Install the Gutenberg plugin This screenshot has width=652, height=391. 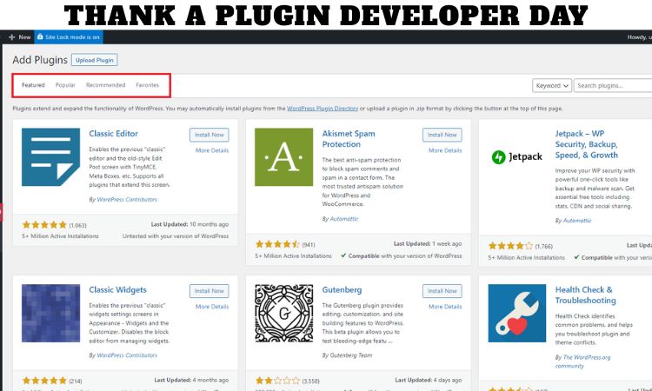(442, 291)
